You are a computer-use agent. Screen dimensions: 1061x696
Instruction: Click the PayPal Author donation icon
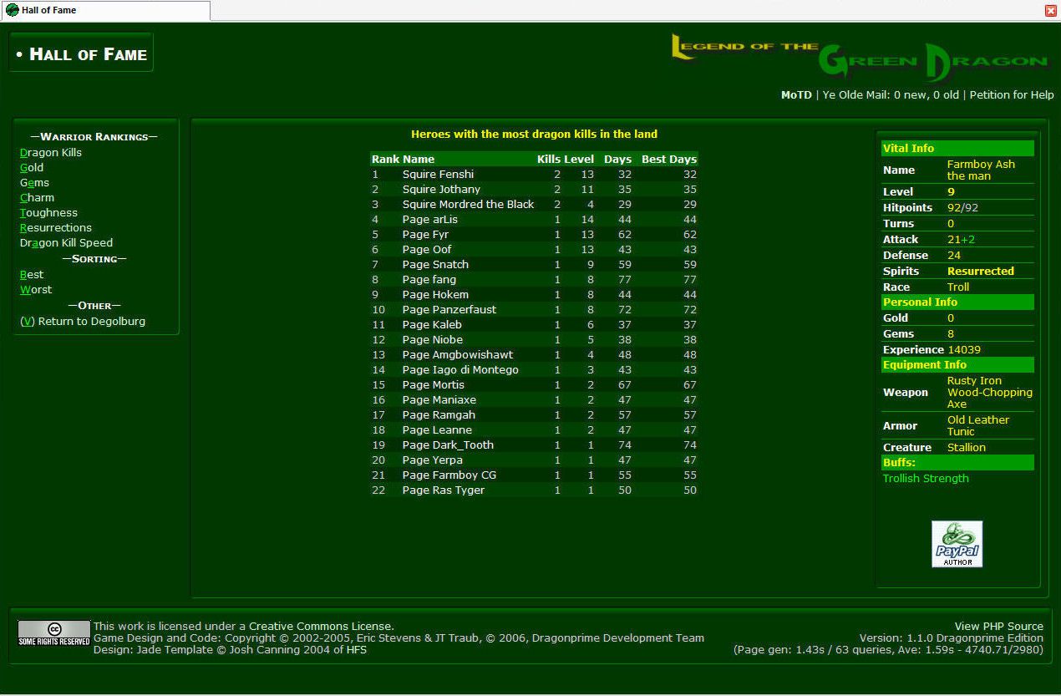(x=957, y=544)
